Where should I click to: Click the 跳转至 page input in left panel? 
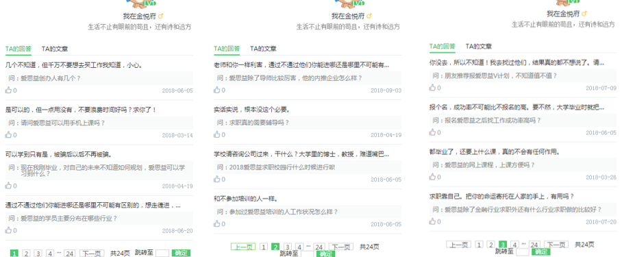(x=162, y=253)
